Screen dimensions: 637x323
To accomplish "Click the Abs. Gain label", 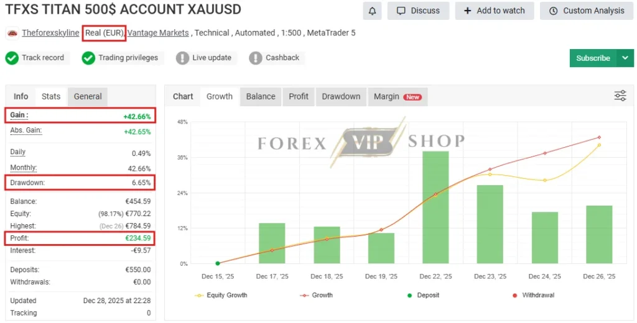I will [26, 130].
